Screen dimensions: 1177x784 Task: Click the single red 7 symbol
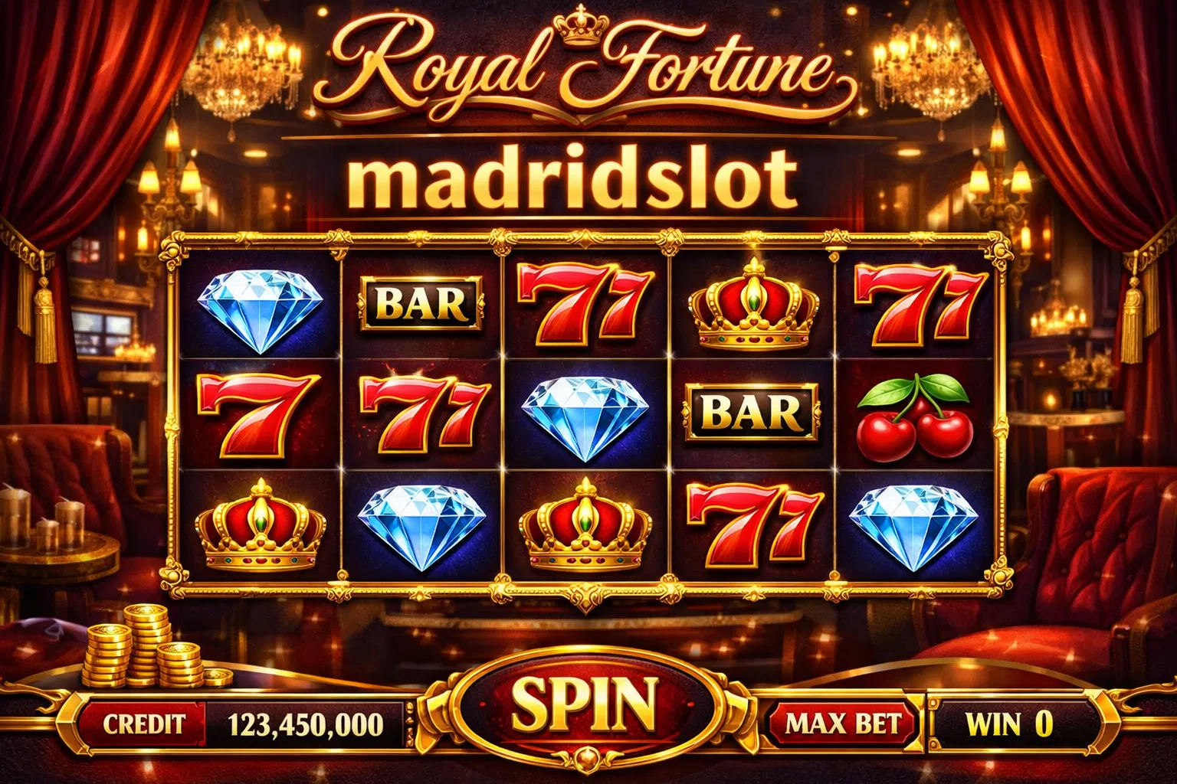click(257, 415)
